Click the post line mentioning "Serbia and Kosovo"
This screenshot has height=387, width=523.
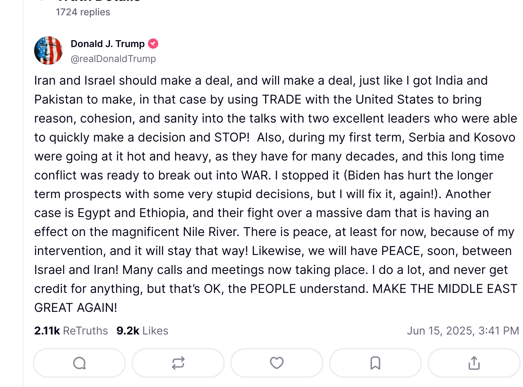pos(275,138)
